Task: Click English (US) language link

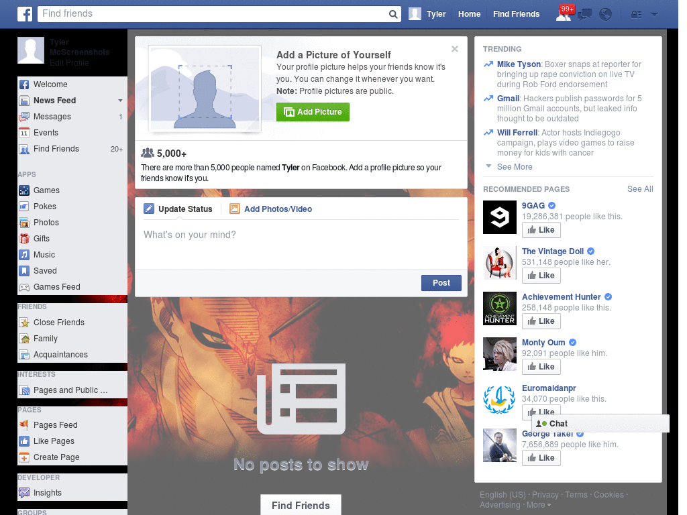Action: click(x=503, y=495)
